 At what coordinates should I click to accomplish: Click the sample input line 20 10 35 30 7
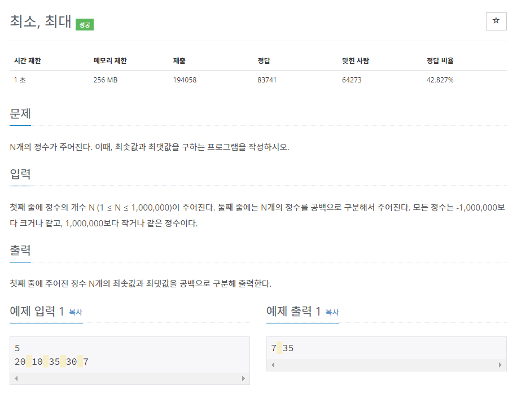pyautogui.click(x=51, y=362)
